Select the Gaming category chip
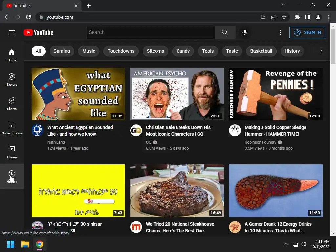This screenshot has height=252, width=336. point(62,51)
